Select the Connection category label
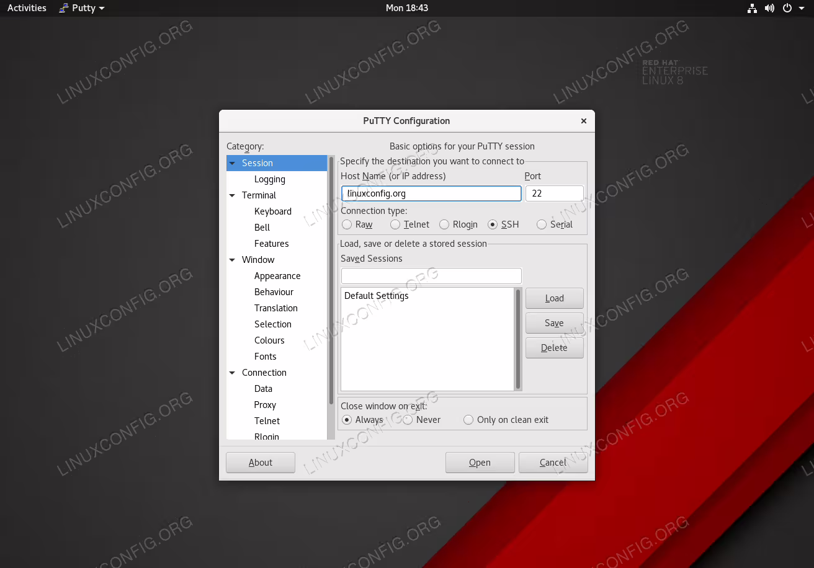 264,373
